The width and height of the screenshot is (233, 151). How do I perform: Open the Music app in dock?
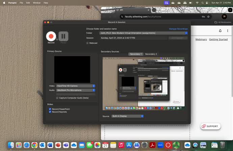click(x=121, y=145)
